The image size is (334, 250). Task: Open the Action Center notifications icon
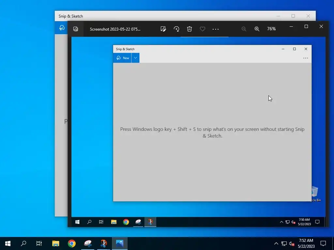coord(323,243)
